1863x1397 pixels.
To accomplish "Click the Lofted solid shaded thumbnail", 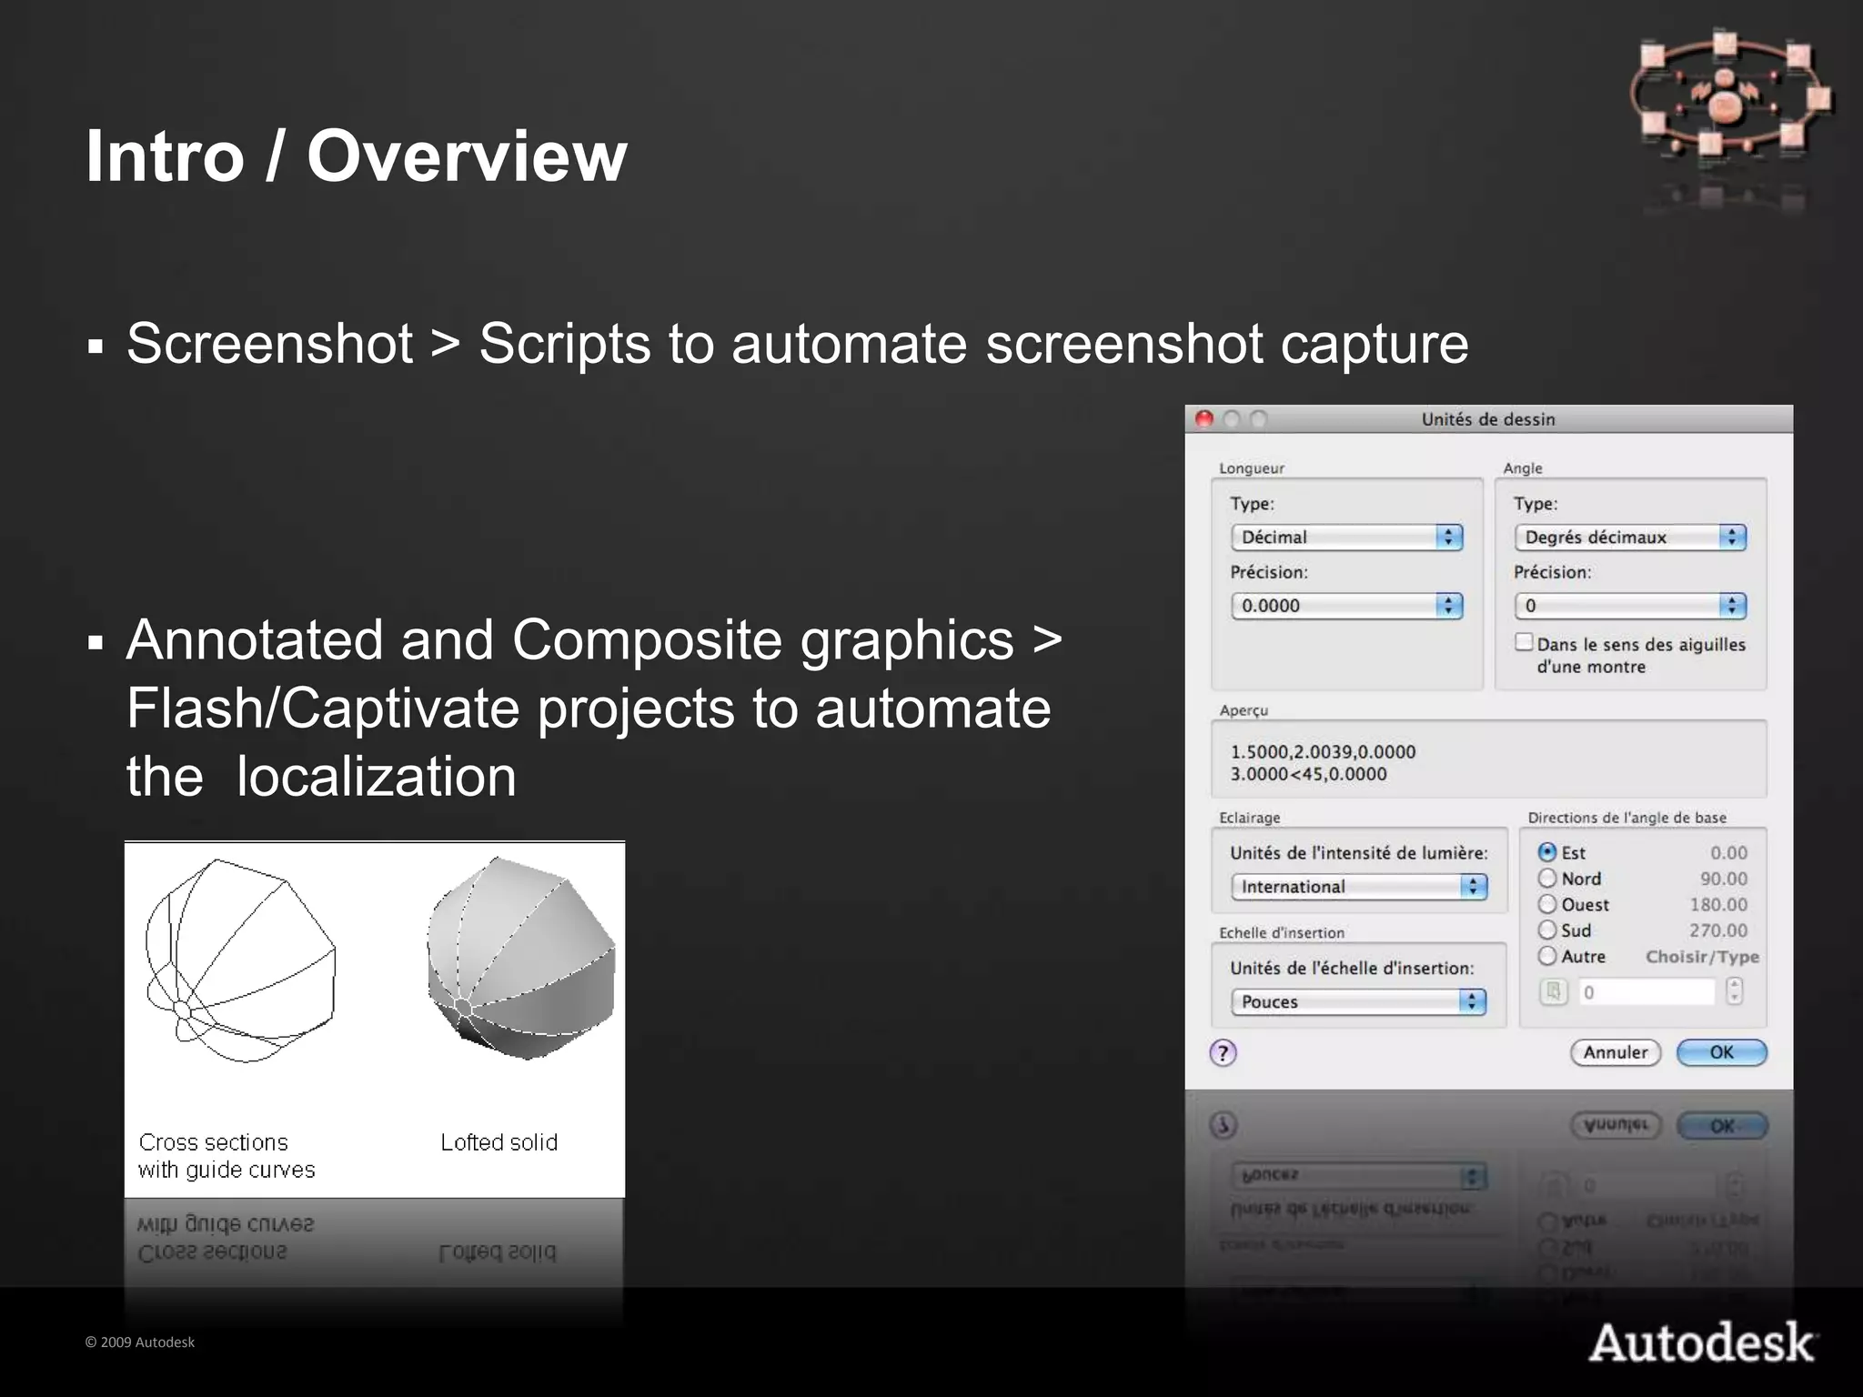I will click(521, 959).
